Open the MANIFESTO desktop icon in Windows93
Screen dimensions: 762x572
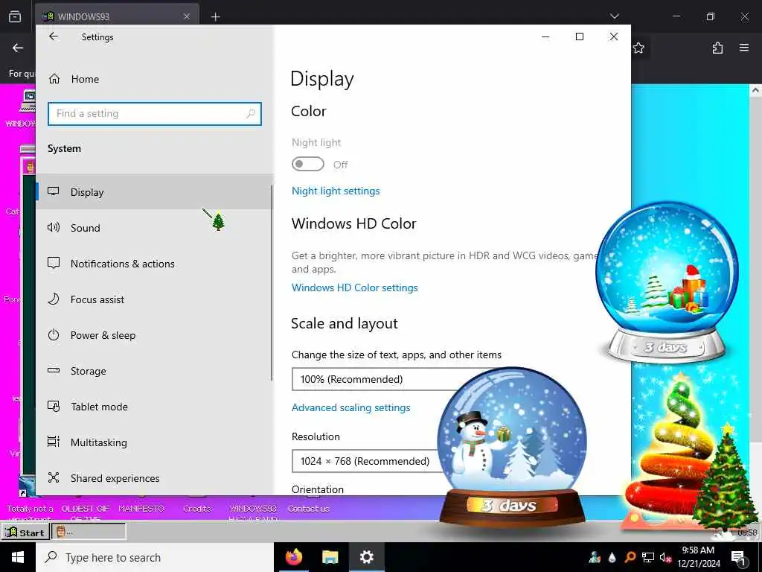pyautogui.click(x=141, y=509)
